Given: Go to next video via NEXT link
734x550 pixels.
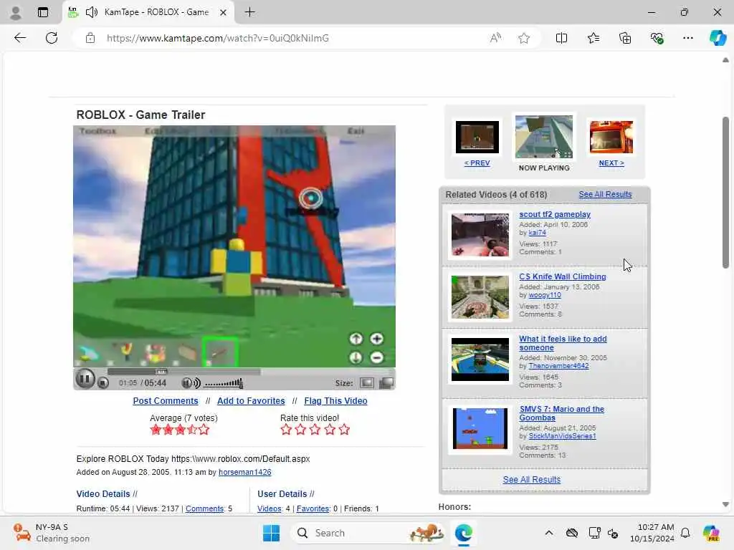Looking at the screenshot, I should point(611,163).
